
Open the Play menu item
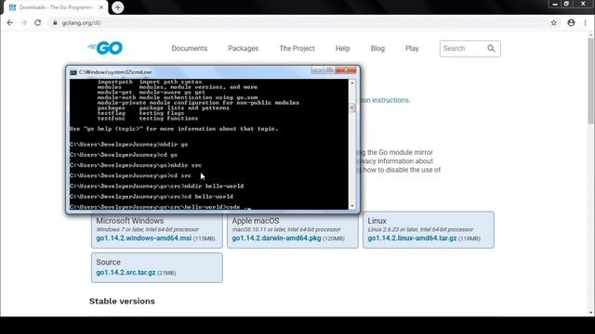click(412, 48)
